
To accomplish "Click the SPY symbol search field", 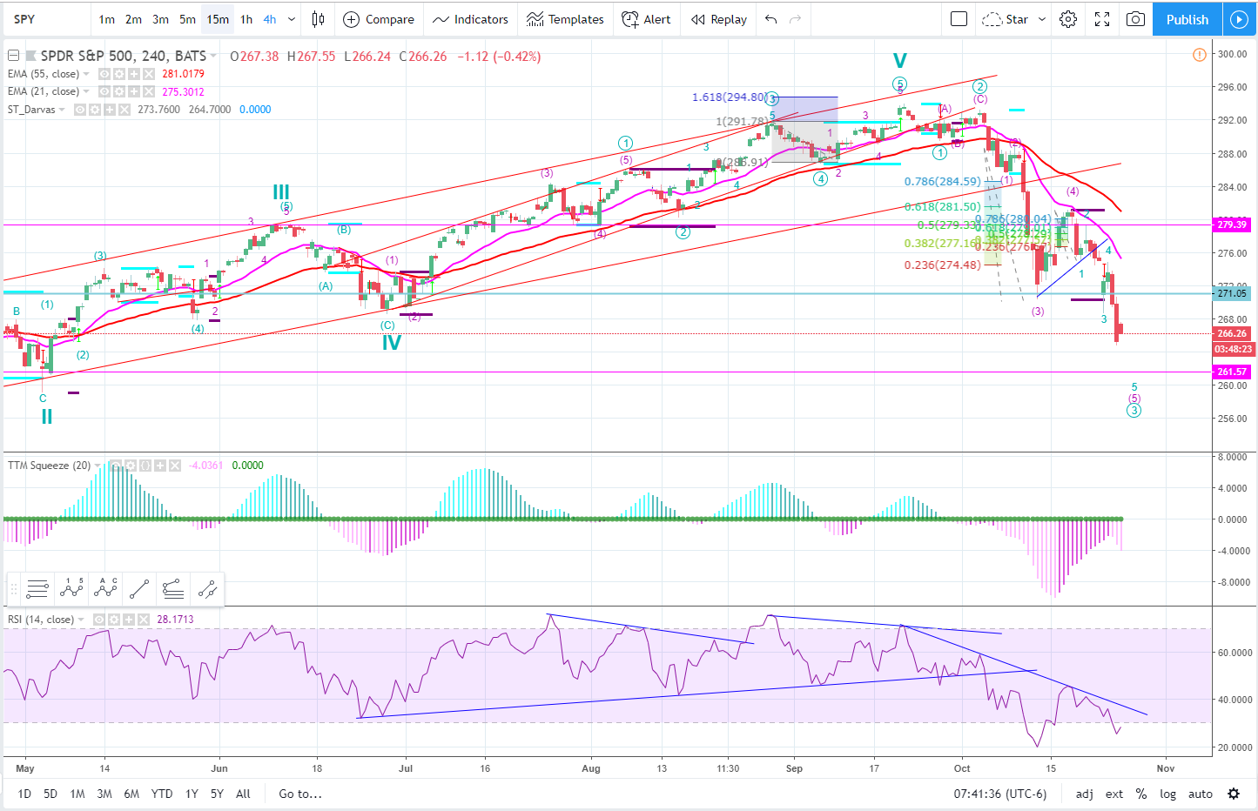I will [48, 19].
